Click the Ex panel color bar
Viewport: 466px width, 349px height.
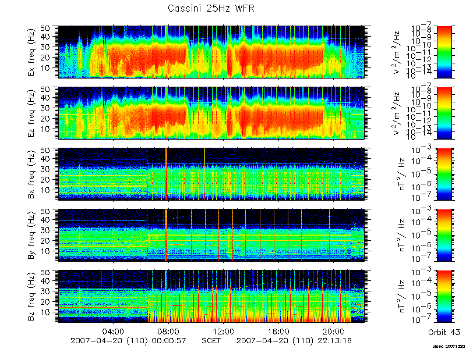pos(444,52)
